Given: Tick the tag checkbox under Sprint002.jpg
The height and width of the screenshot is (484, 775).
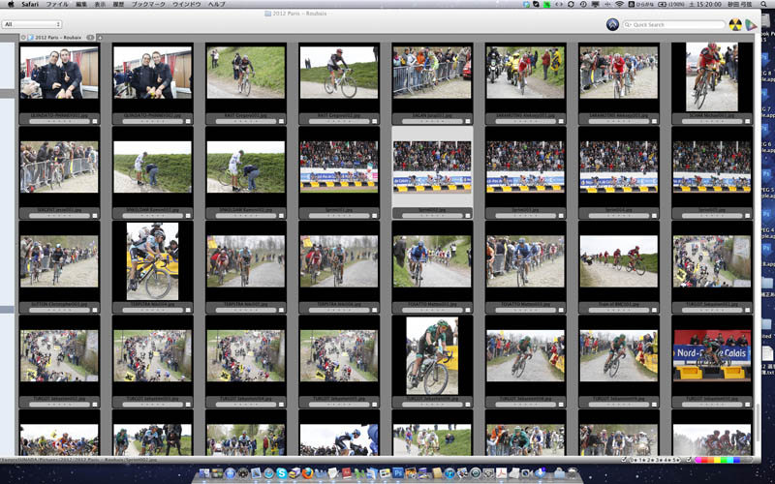Looking at the screenshot, I should point(468,215).
